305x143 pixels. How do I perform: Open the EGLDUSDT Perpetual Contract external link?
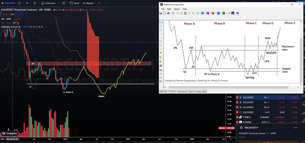267,133
